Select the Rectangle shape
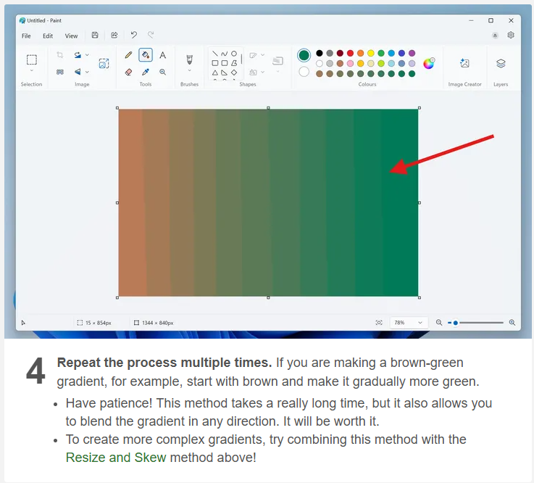The height and width of the screenshot is (483, 534). click(x=215, y=63)
